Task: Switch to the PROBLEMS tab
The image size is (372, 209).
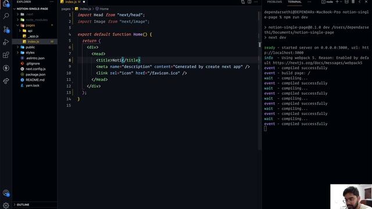Action: click(274, 2)
